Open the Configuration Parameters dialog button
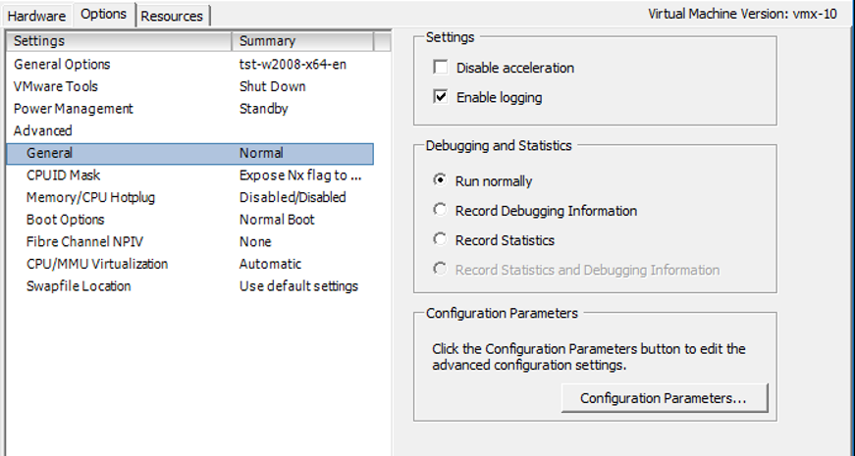The image size is (855, 456). click(664, 398)
